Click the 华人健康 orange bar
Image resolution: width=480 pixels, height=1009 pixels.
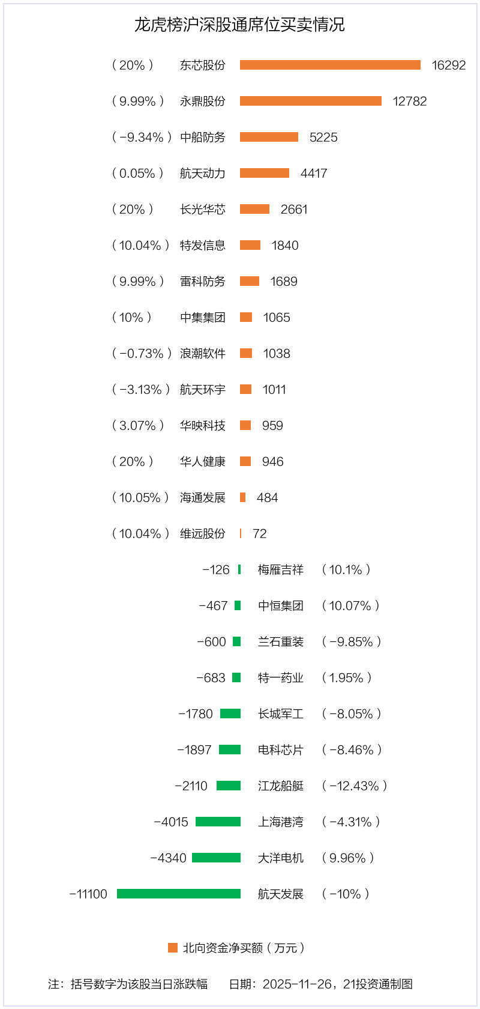point(245,461)
